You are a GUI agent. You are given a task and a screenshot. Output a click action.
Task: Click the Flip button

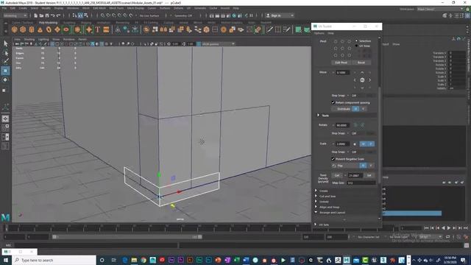tap(345, 166)
